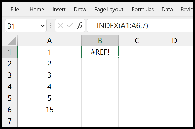The width and height of the screenshot is (195, 129).
Task: Click the Select All triangle corner
Action: point(12,41)
